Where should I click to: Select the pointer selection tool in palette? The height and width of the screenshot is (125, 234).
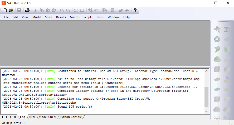click(x=217, y=29)
